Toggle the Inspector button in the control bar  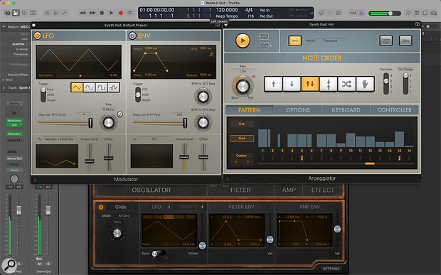coord(16,13)
